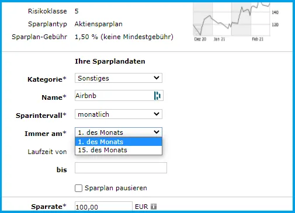Image resolution: width=295 pixels, height=213 pixels.
Task: Select the 1. des Monats option
Action: point(119,142)
